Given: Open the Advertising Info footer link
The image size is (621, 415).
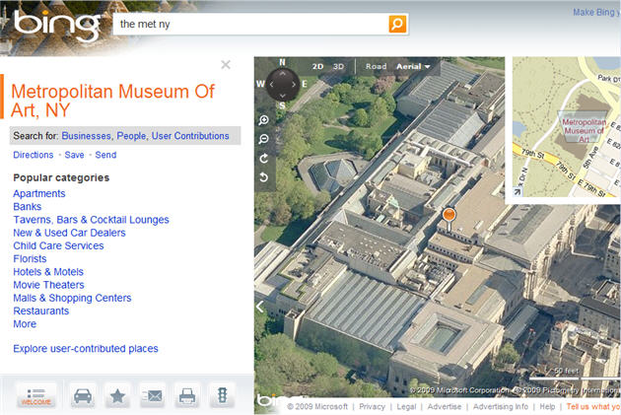Looking at the screenshot, I should tap(501, 407).
